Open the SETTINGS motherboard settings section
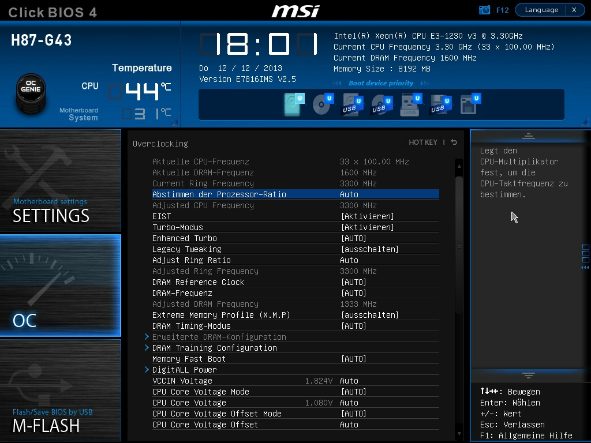This screenshot has height=443, width=591. pos(60,181)
